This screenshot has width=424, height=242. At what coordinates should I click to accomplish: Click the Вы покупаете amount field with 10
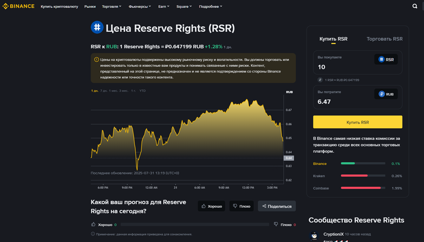pyautogui.click(x=357, y=63)
